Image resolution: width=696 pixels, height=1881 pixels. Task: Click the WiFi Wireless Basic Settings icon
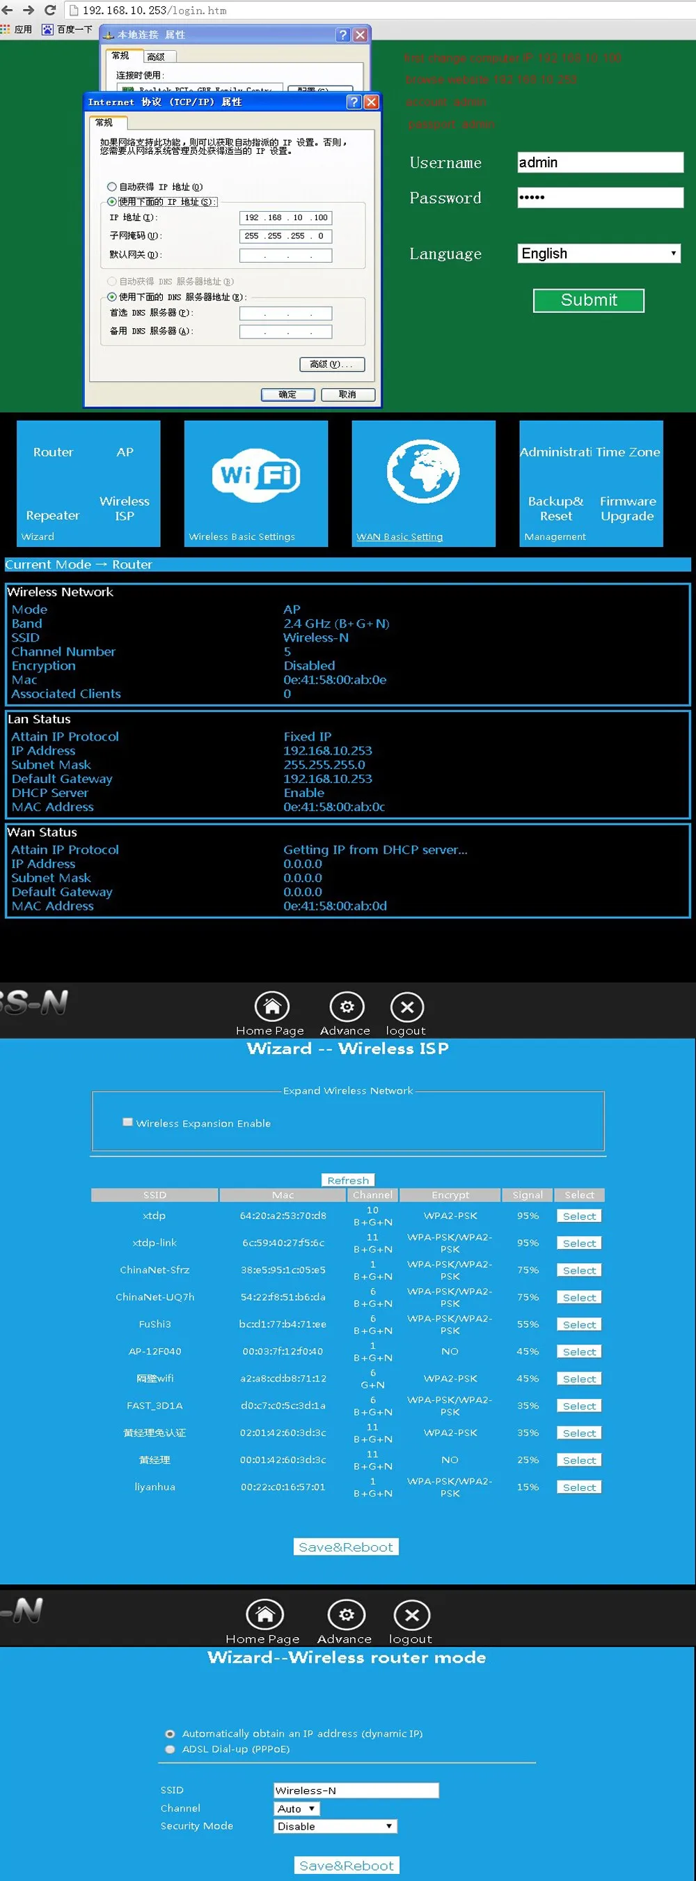[x=256, y=475]
